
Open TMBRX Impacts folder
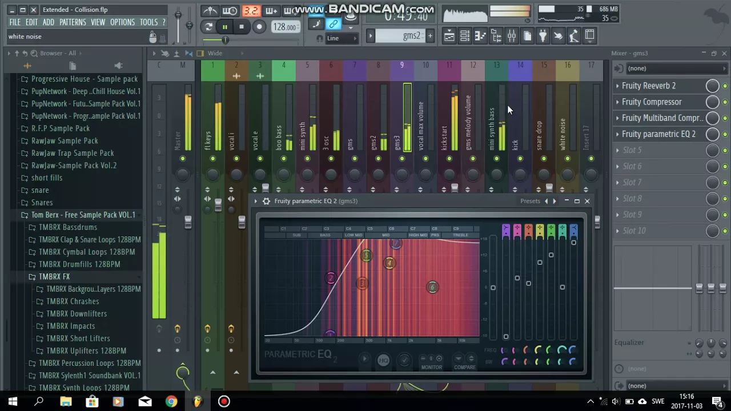pos(70,326)
